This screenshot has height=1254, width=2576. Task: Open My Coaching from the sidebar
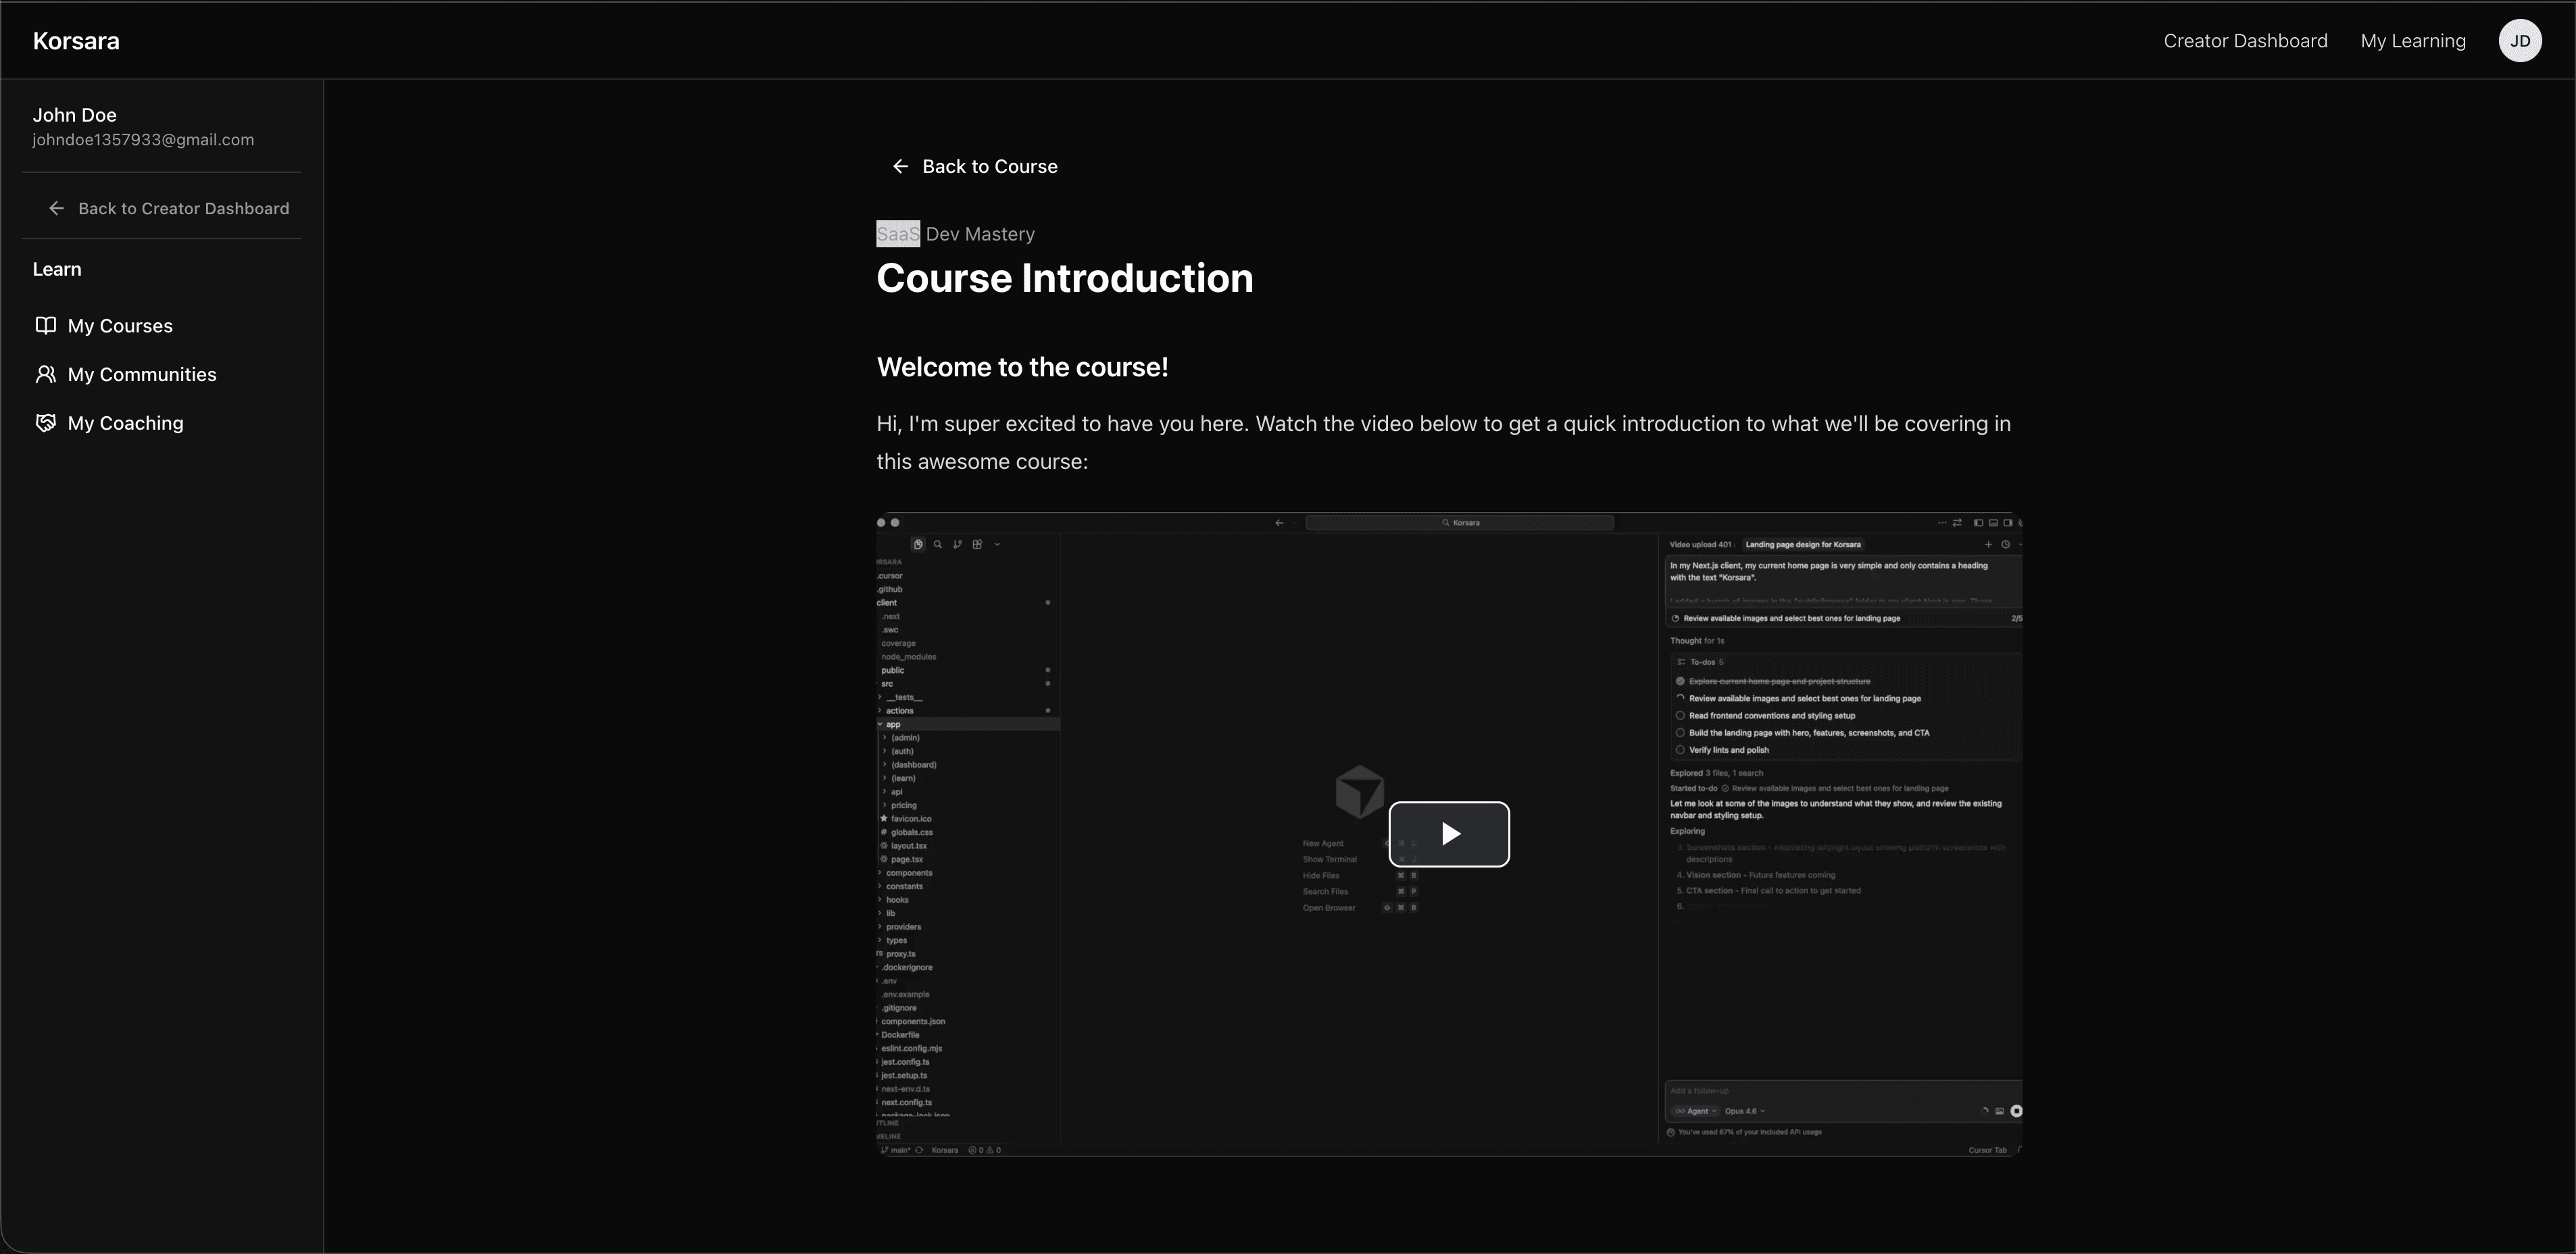point(125,422)
